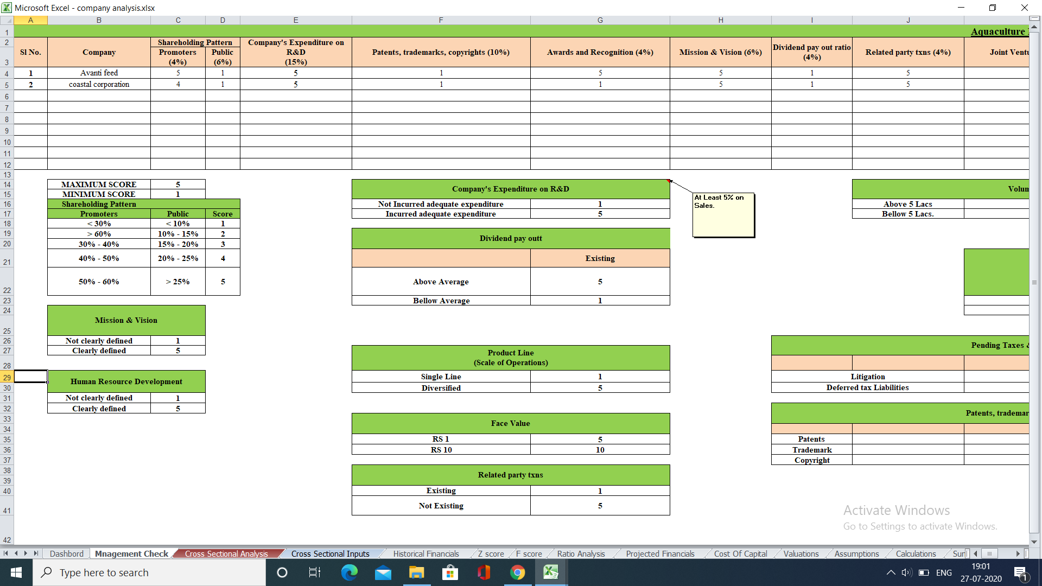Screen dimensions: 1042x586
Task: Click the 'coastal corporation' cell
Action: [x=99, y=84]
